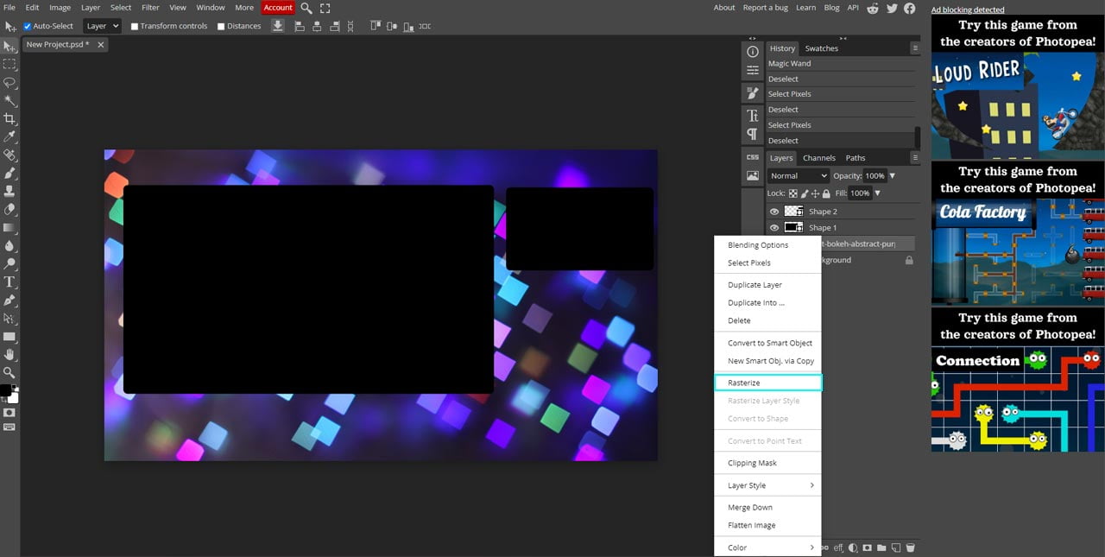Select the Eyedropper tool

coord(10,137)
